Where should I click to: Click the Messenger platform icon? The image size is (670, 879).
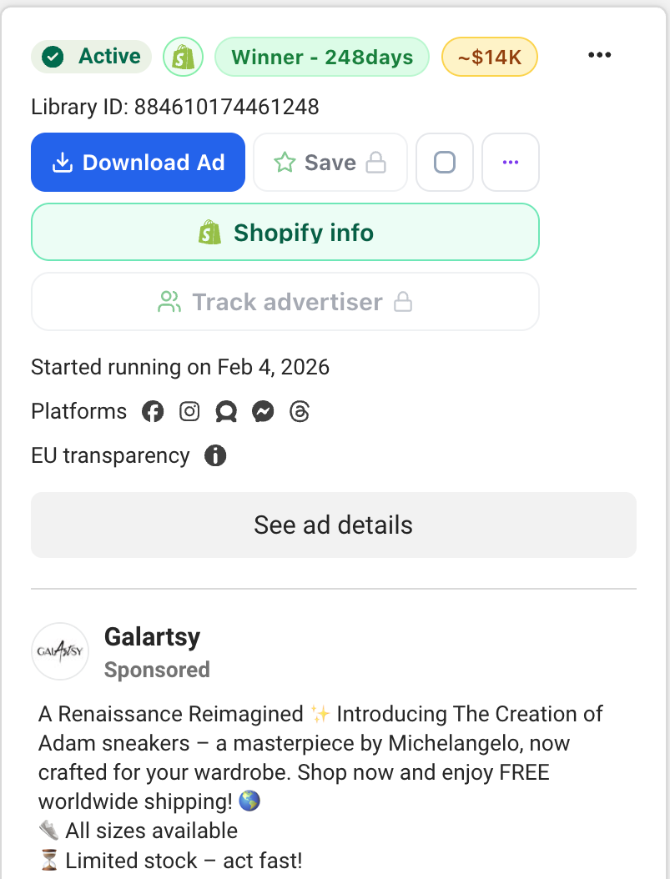tap(263, 411)
